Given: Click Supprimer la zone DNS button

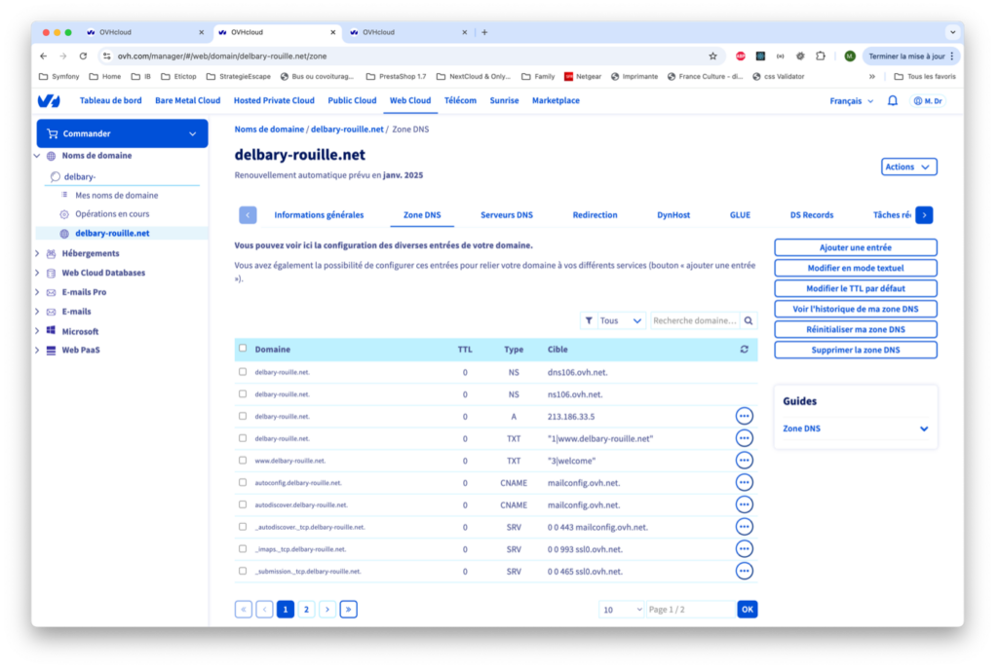Looking at the screenshot, I should pyautogui.click(x=856, y=350).
